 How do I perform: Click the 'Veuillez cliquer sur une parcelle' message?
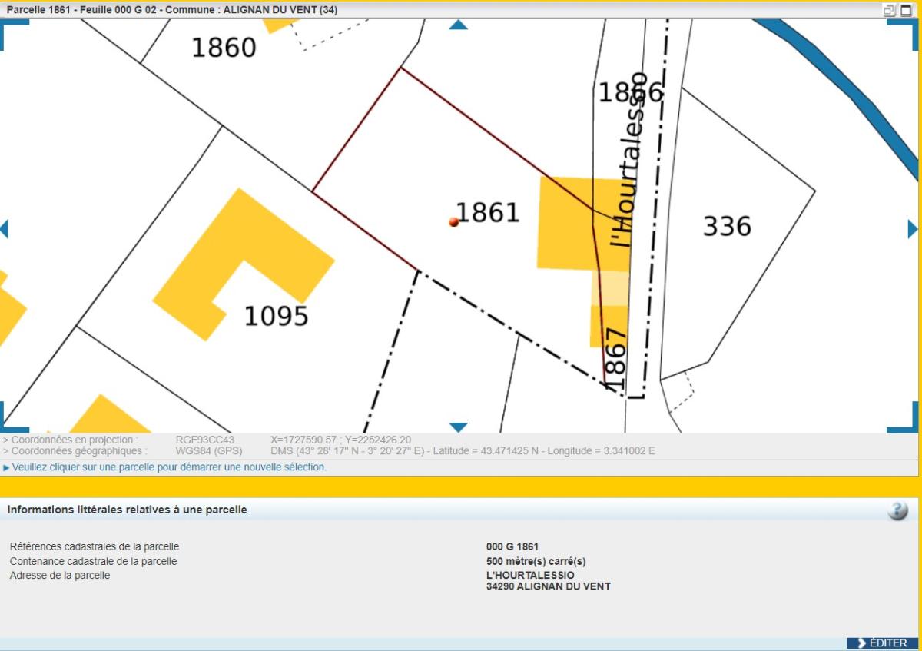click(169, 467)
